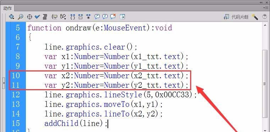The height and width of the screenshot is (132, 270).
Task: Open the 代码片断 code snippets button
Action: [240, 17]
